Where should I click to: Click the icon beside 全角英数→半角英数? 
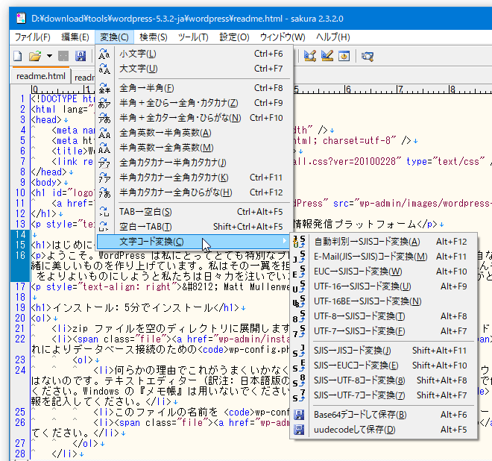(x=104, y=133)
